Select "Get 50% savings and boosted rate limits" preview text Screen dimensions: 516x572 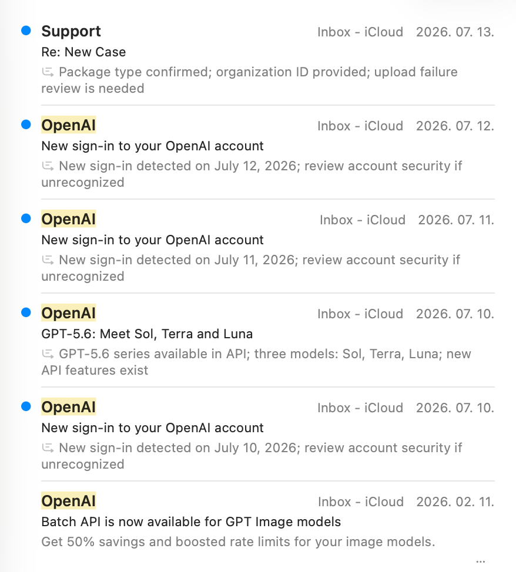point(238,541)
